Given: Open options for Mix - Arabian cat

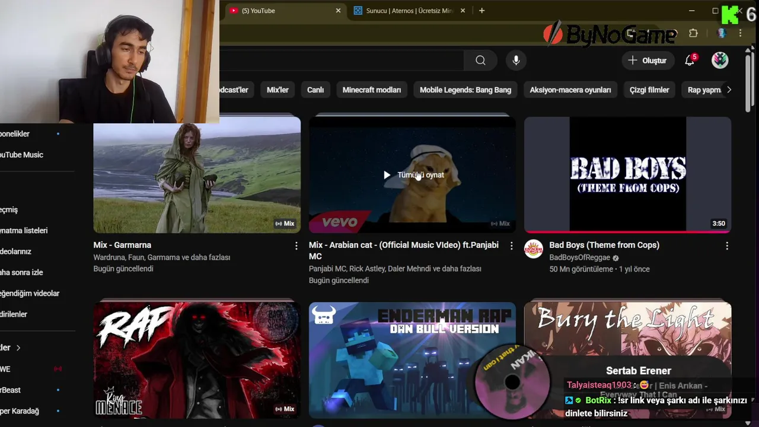Looking at the screenshot, I should coord(512,246).
